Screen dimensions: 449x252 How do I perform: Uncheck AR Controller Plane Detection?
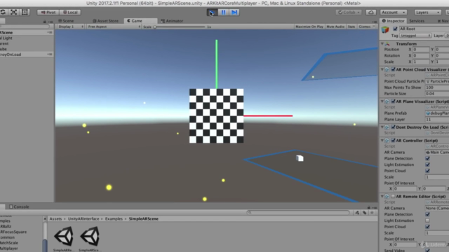(427, 159)
